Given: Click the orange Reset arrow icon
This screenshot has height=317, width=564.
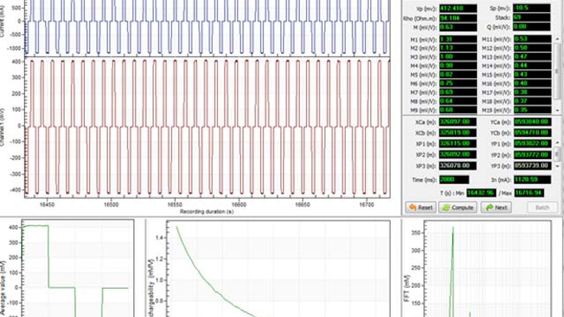Looking at the screenshot, I should click(412, 207).
